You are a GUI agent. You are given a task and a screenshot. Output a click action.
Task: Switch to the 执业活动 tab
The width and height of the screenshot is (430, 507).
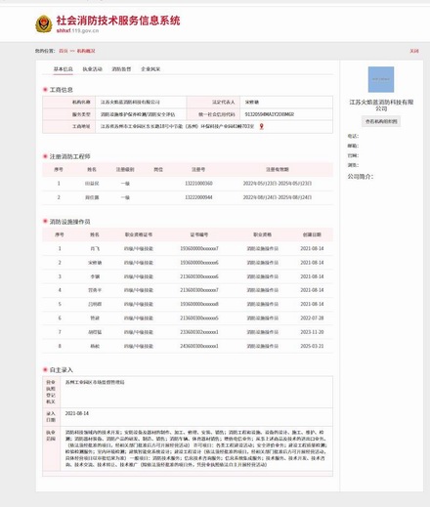point(93,69)
